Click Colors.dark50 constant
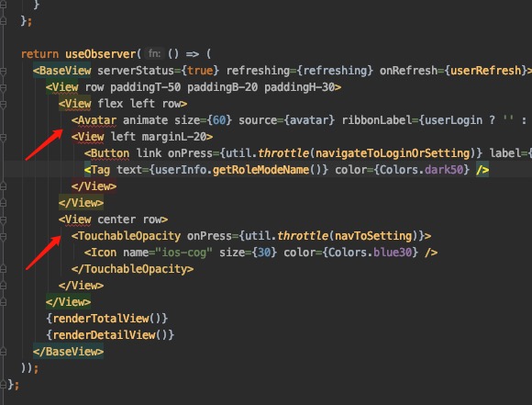Image resolution: width=532 pixels, height=405 pixels. pyautogui.click(x=421, y=170)
